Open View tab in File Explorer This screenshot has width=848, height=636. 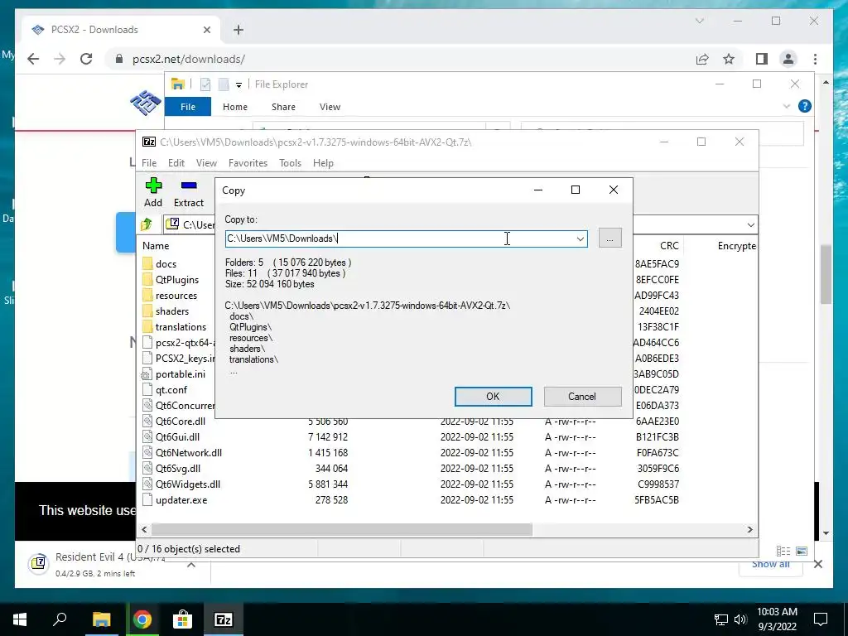point(330,107)
